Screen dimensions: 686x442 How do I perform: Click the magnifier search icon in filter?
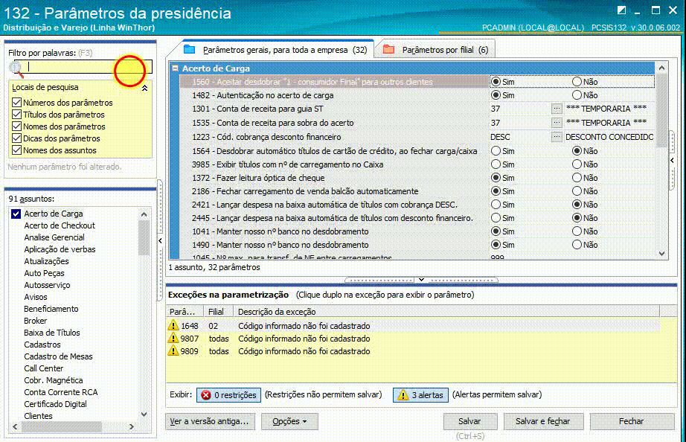(x=16, y=68)
